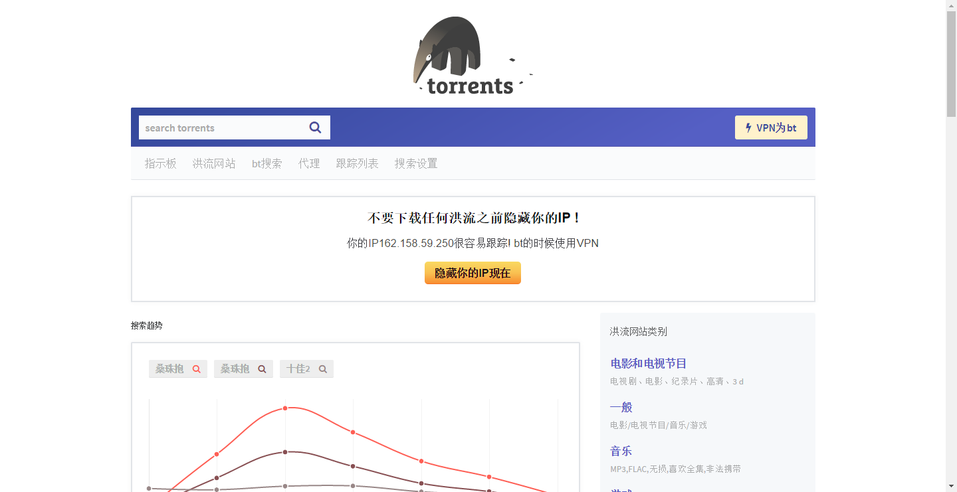957x492 pixels.
Task: Click the peak point of the dark brown line
Action: click(285, 452)
